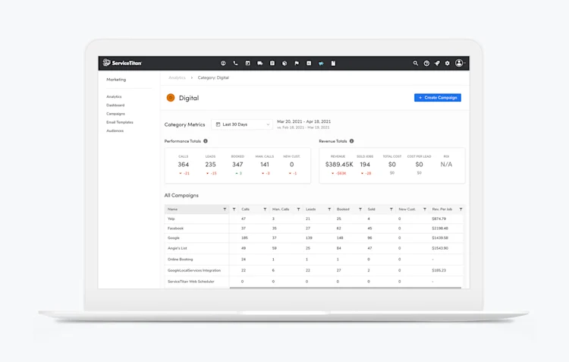Screen dimensions: 569x362
Task: Open the dashboard gauge icon in top bar
Action: [x=223, y=63]
